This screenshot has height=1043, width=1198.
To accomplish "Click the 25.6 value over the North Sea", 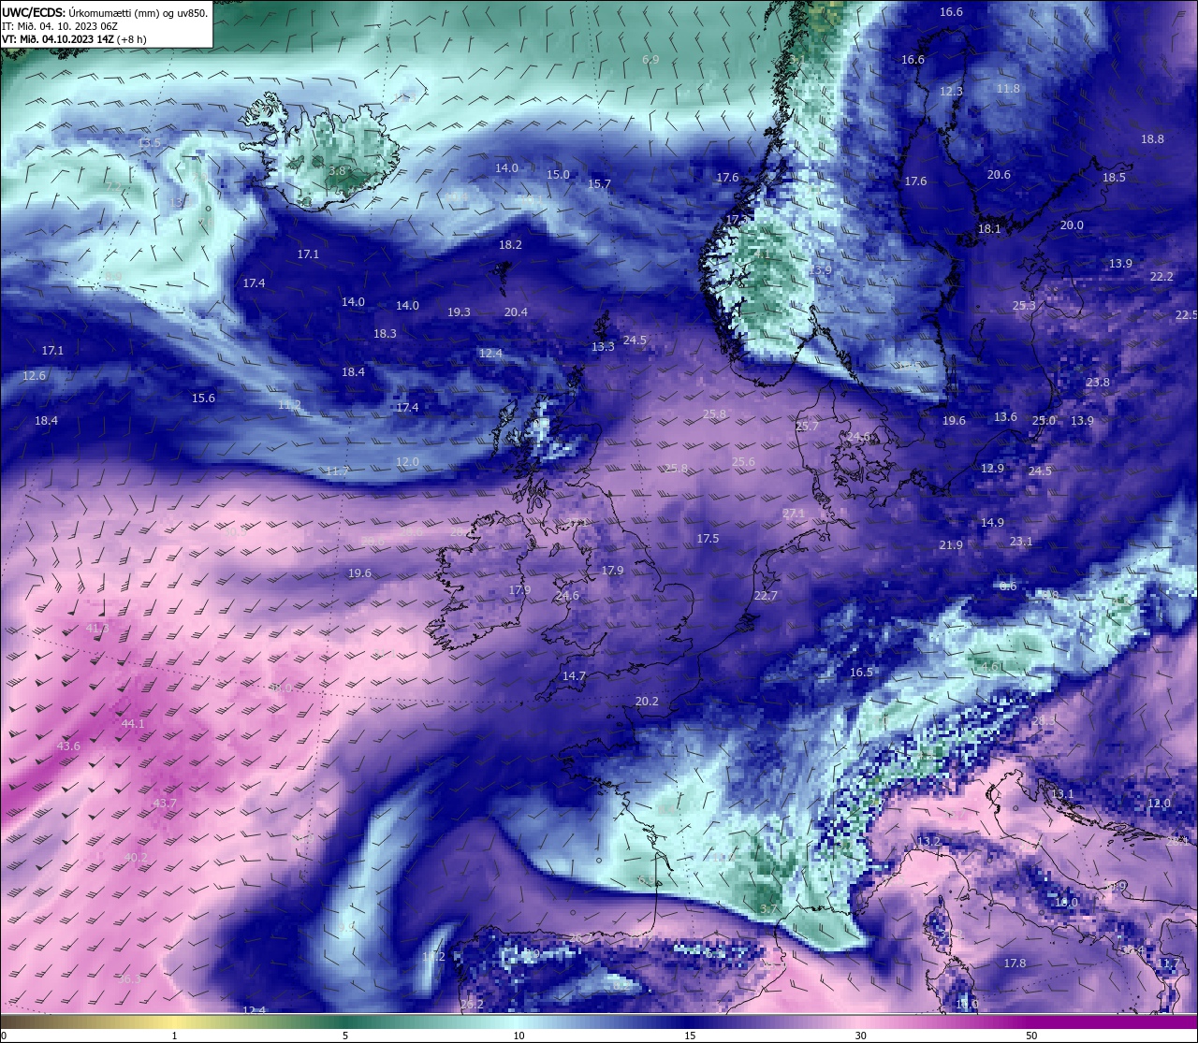I will [x=743, y=462].
